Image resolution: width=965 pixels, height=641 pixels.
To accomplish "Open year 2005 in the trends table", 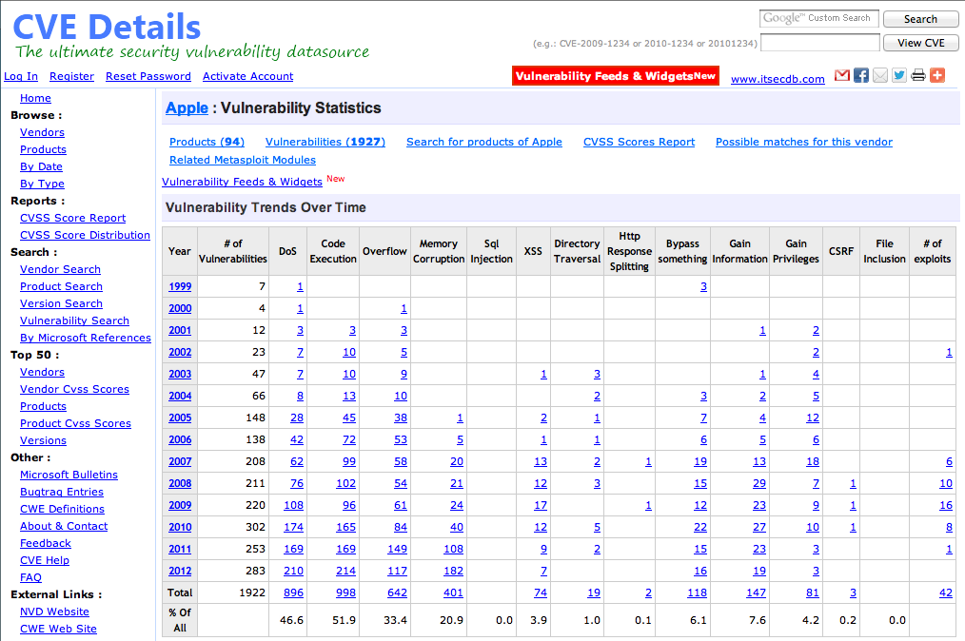I will click(180, 418).
